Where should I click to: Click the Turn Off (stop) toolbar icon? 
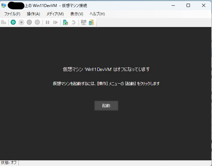click(x=21, y=22)
